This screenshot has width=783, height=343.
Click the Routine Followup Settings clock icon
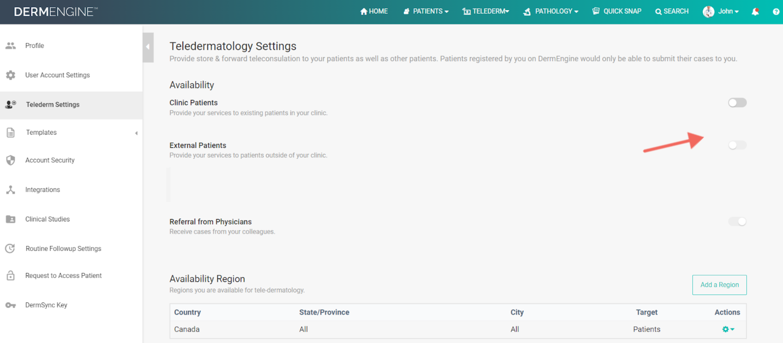11,249
